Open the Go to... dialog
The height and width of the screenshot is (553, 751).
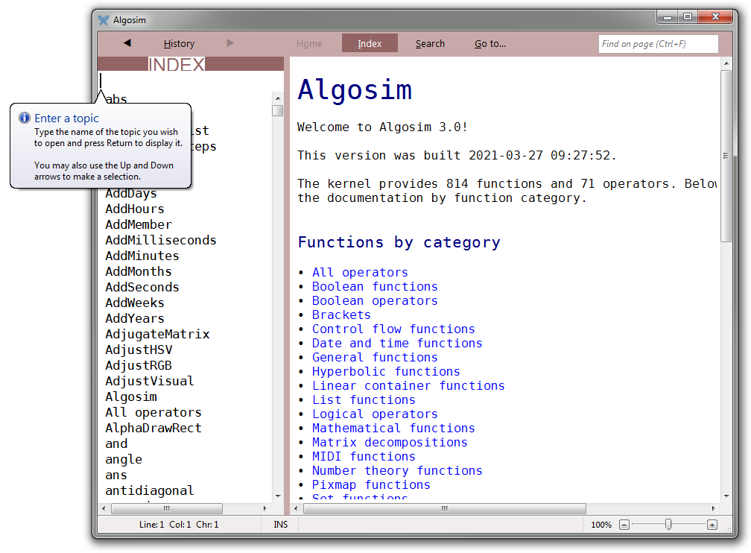[490, 44]
